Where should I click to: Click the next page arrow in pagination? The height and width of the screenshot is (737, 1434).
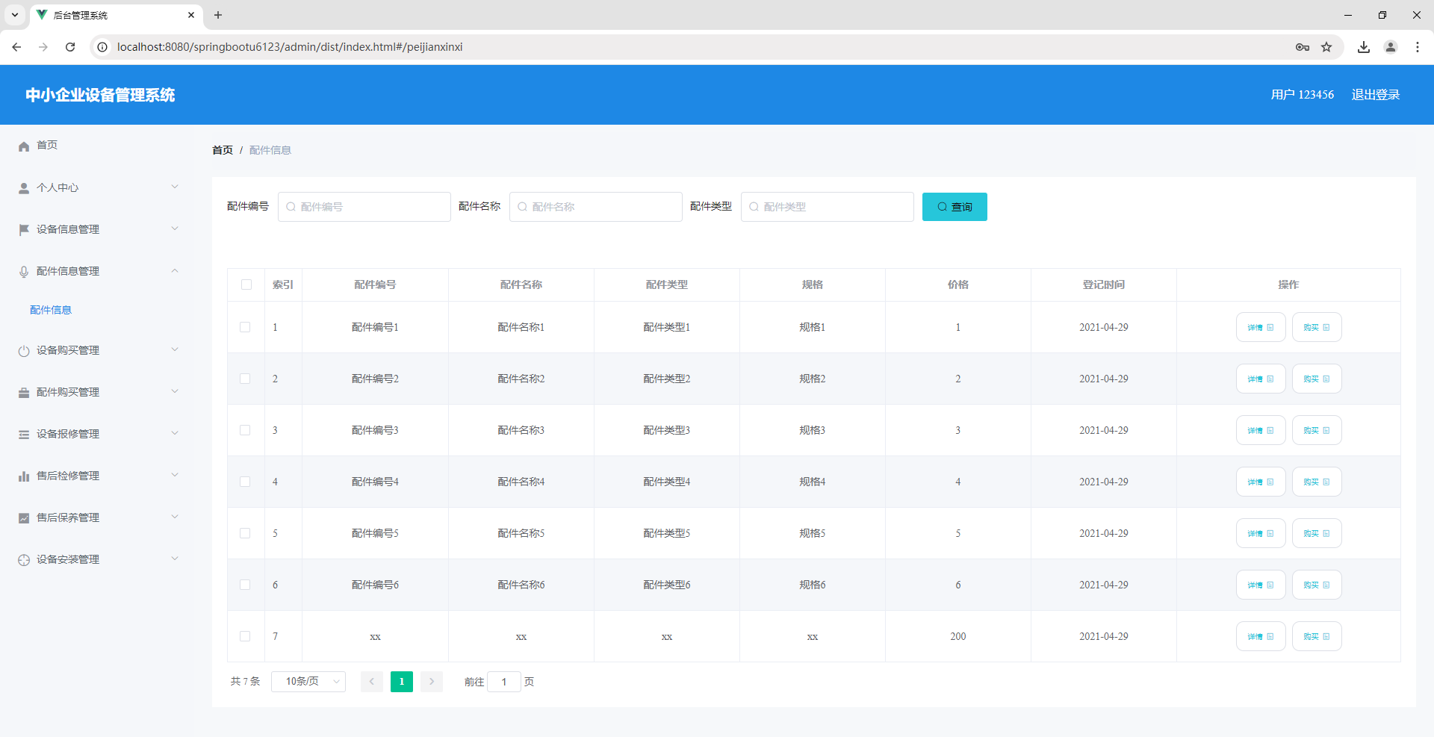(431, 681)
